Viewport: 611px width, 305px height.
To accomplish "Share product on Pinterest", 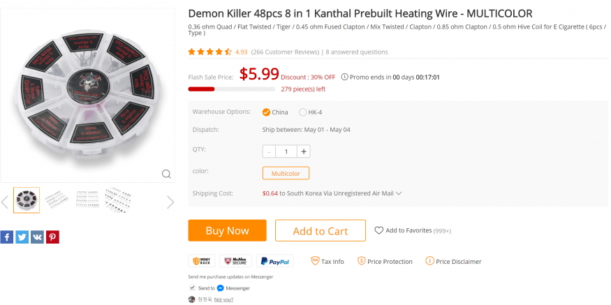I will click(x=52, y=237).
